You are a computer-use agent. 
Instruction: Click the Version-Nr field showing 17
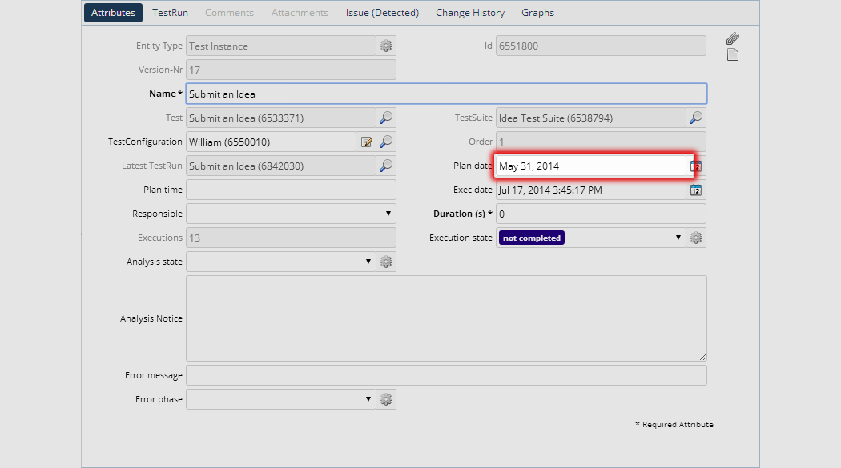click(x=292, y=70)
